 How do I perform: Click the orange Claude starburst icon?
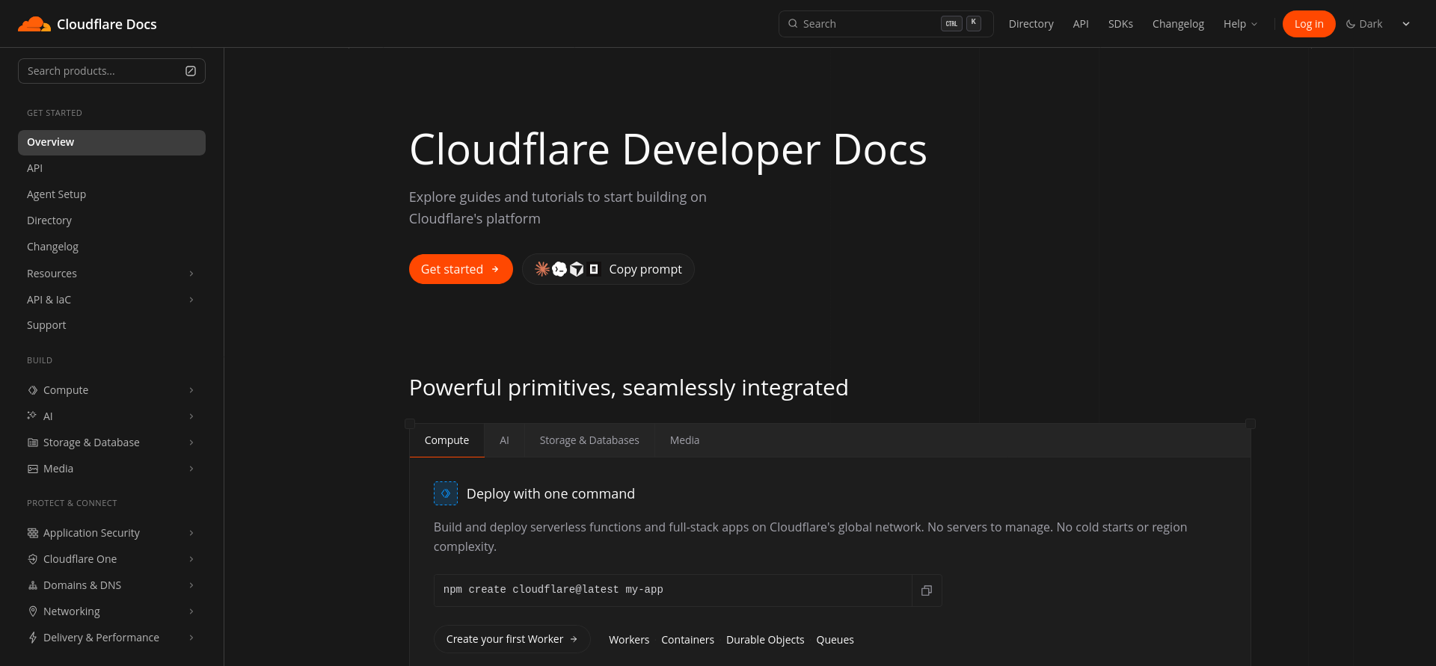click(x=542, y=269)
